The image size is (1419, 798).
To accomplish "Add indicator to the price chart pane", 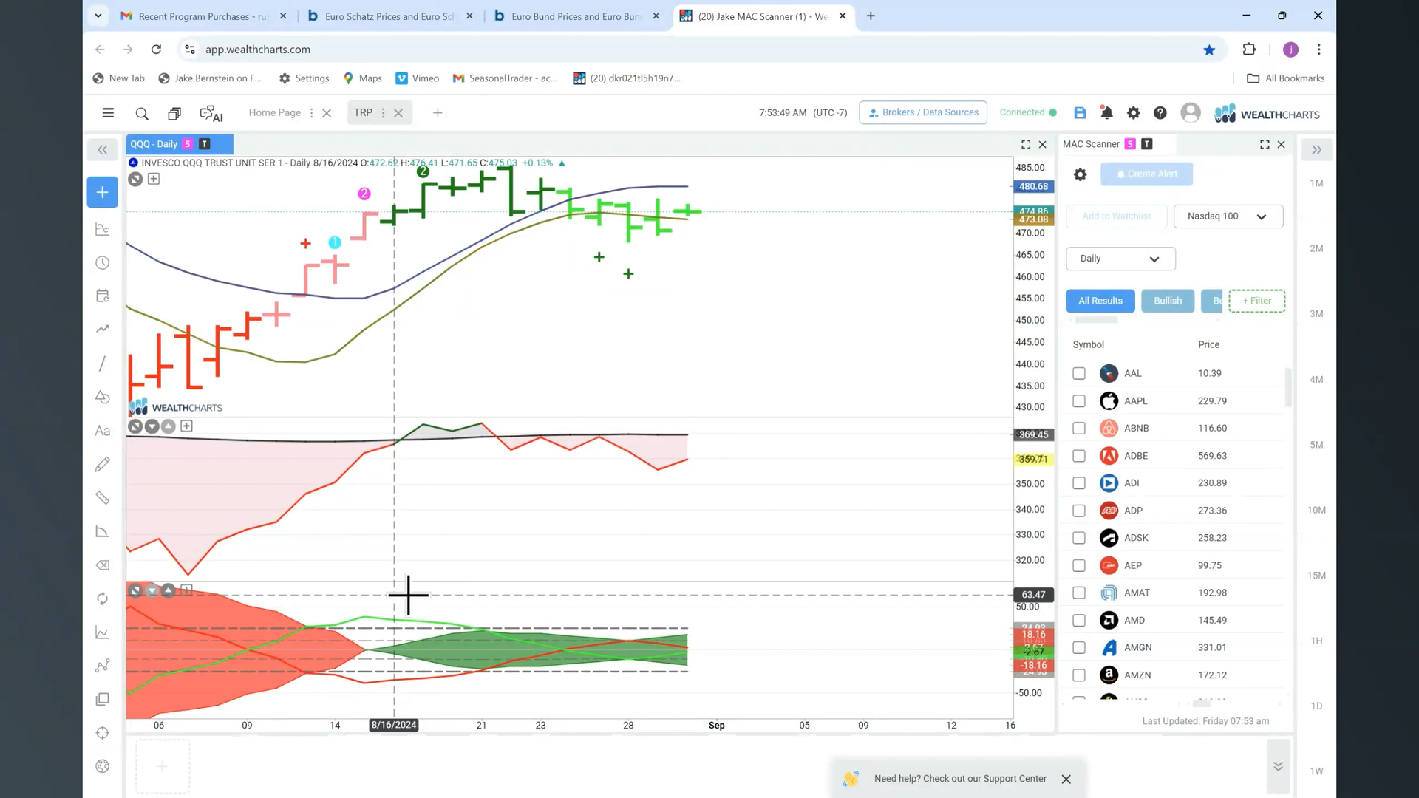I will pos(154,179).
